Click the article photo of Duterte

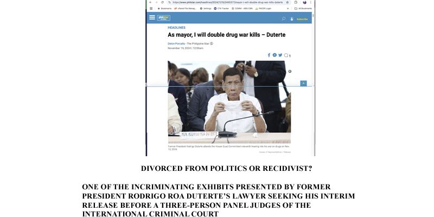tap(229, 102)
